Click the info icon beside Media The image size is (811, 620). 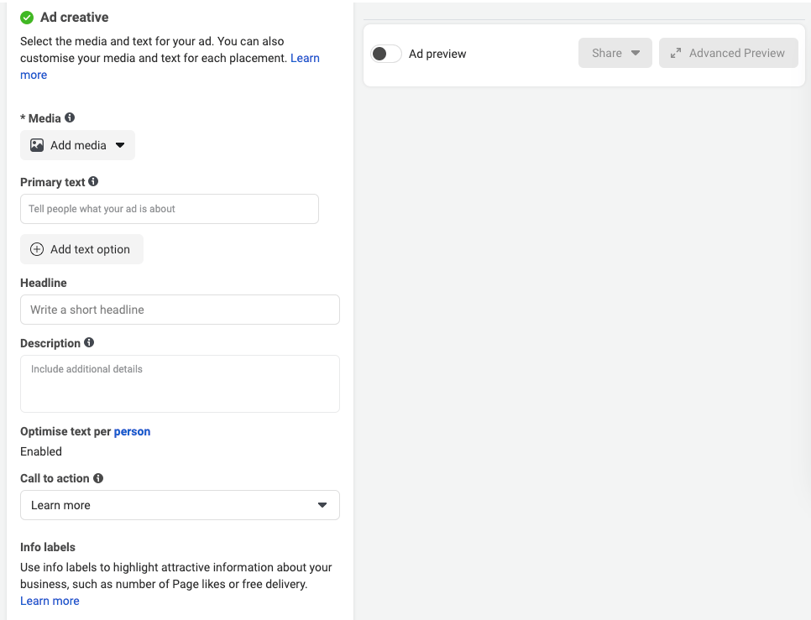(x=70, y=118)
